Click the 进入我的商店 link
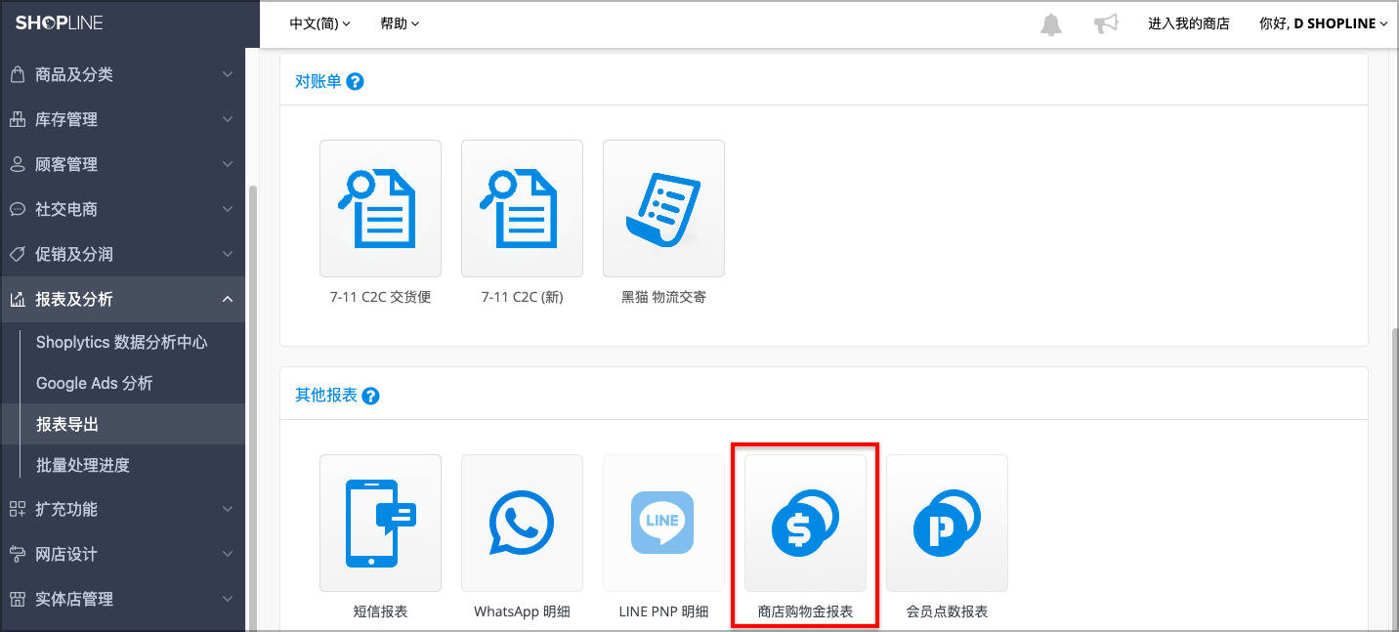The height and width of the screenshot is (632, 1399). point(1188,23)
